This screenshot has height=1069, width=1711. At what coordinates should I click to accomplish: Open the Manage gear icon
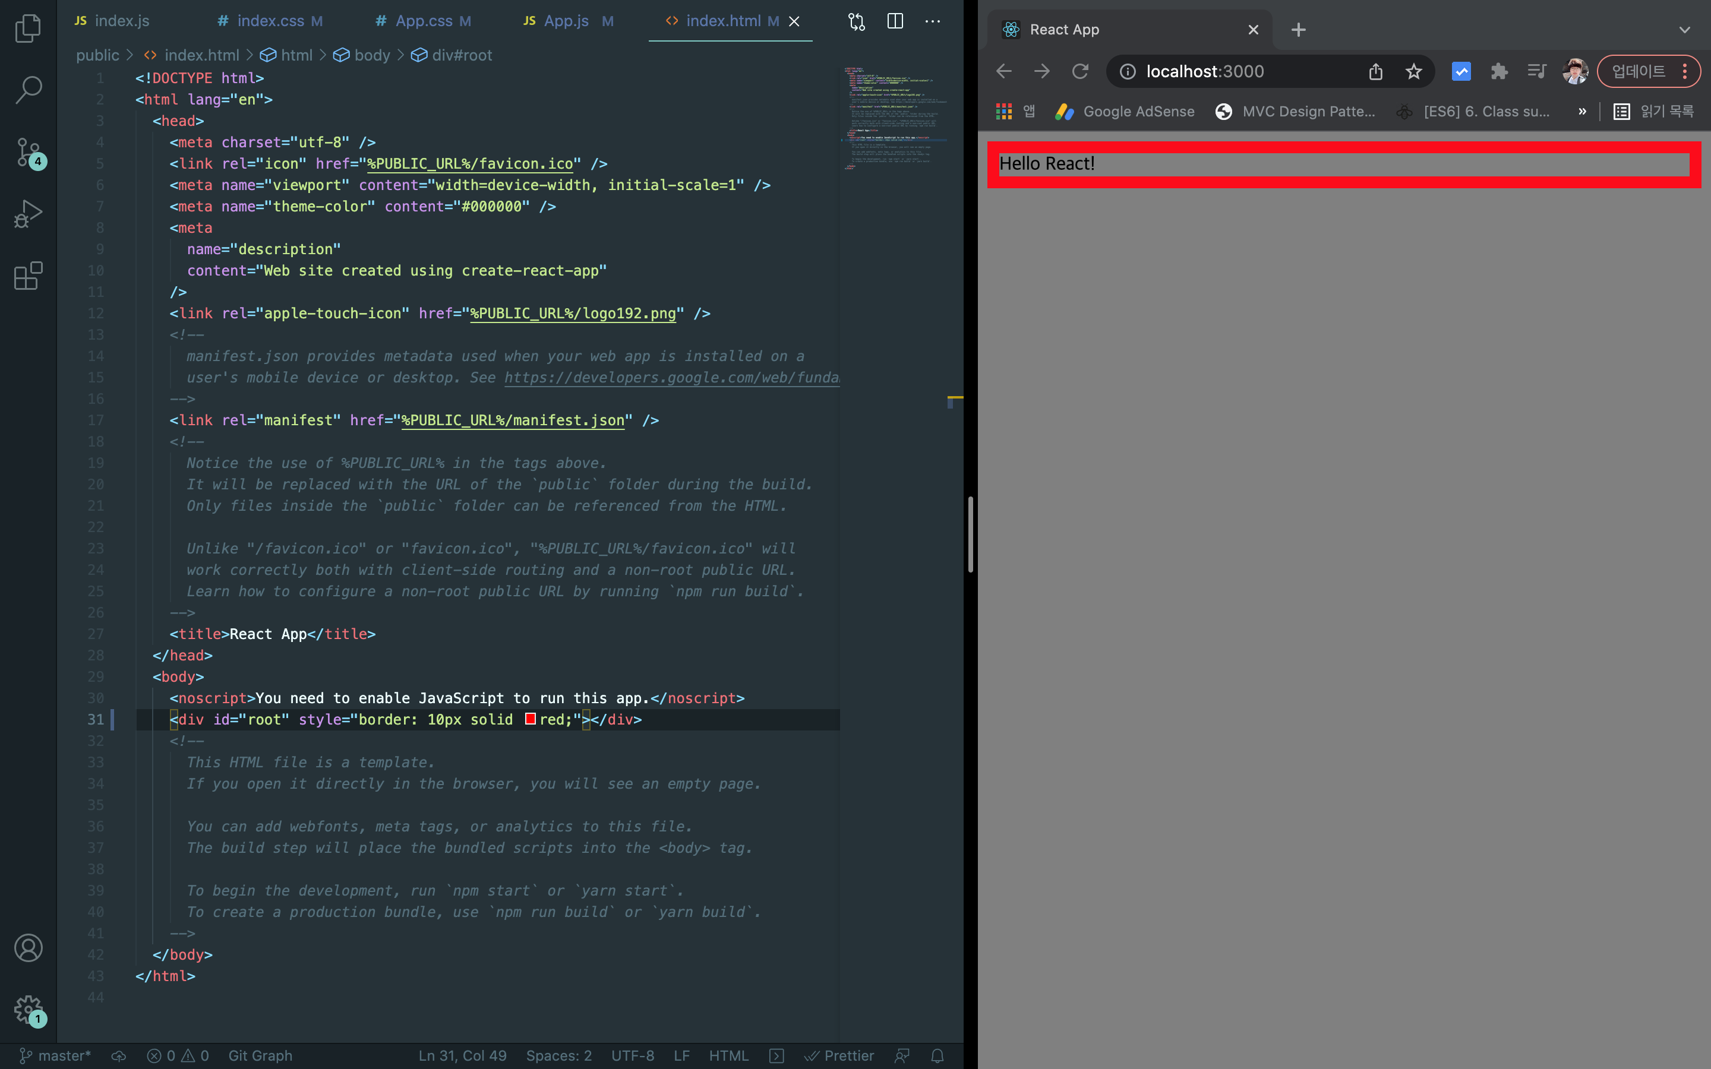tap(29, 1010)
